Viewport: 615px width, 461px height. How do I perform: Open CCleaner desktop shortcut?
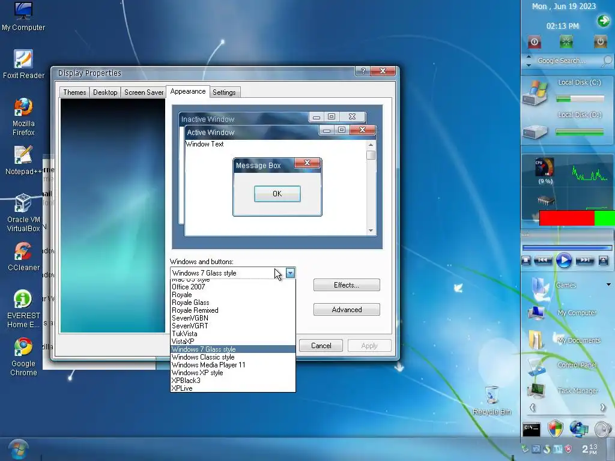23,256
